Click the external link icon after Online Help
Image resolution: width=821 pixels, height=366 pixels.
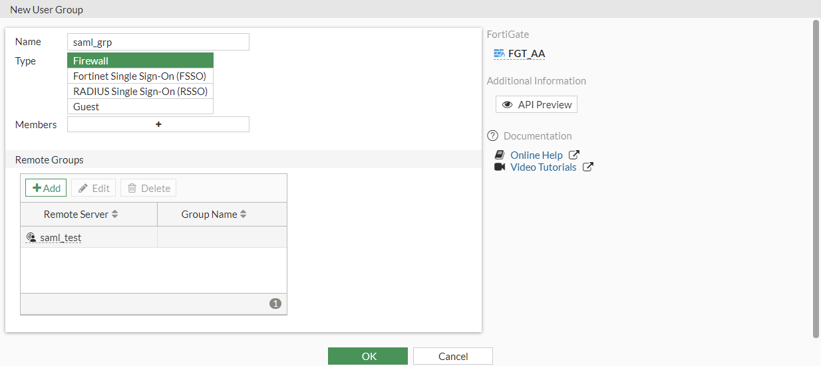(574, 155)
